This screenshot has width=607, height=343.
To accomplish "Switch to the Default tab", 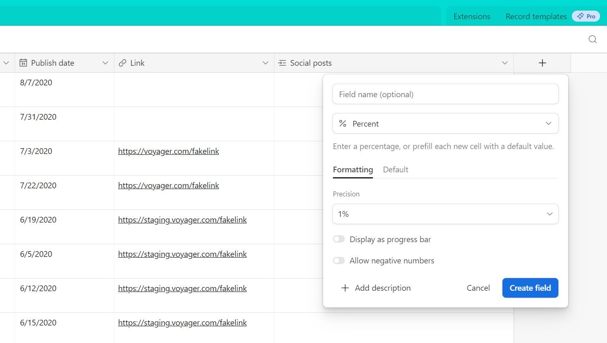I will [395, 169].
